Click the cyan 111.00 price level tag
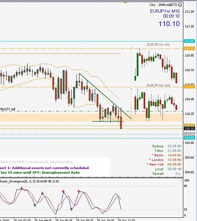 point(189,41)
